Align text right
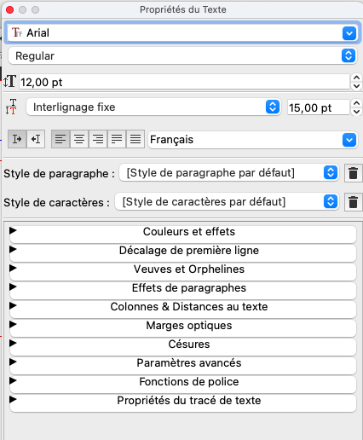 pyautogui.click(x=98, y=139)
